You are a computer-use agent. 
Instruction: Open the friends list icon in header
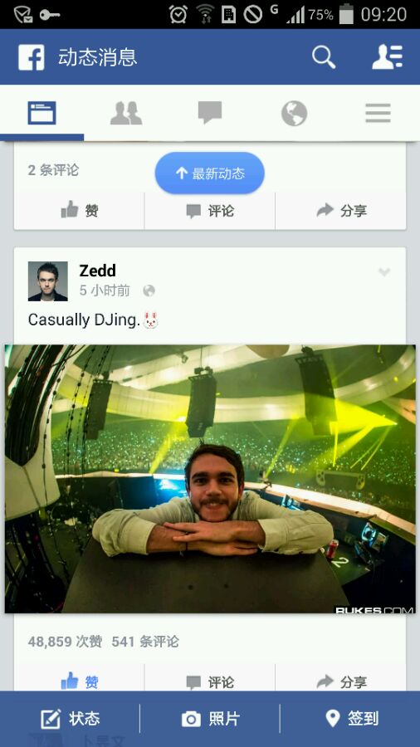click(x=387, y=57)
